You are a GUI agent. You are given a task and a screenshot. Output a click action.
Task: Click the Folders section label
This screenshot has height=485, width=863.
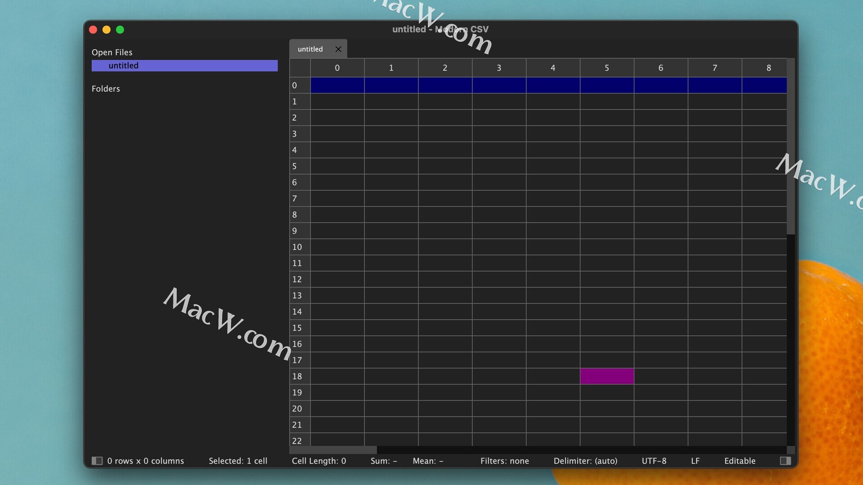click(x=106, y=88)
